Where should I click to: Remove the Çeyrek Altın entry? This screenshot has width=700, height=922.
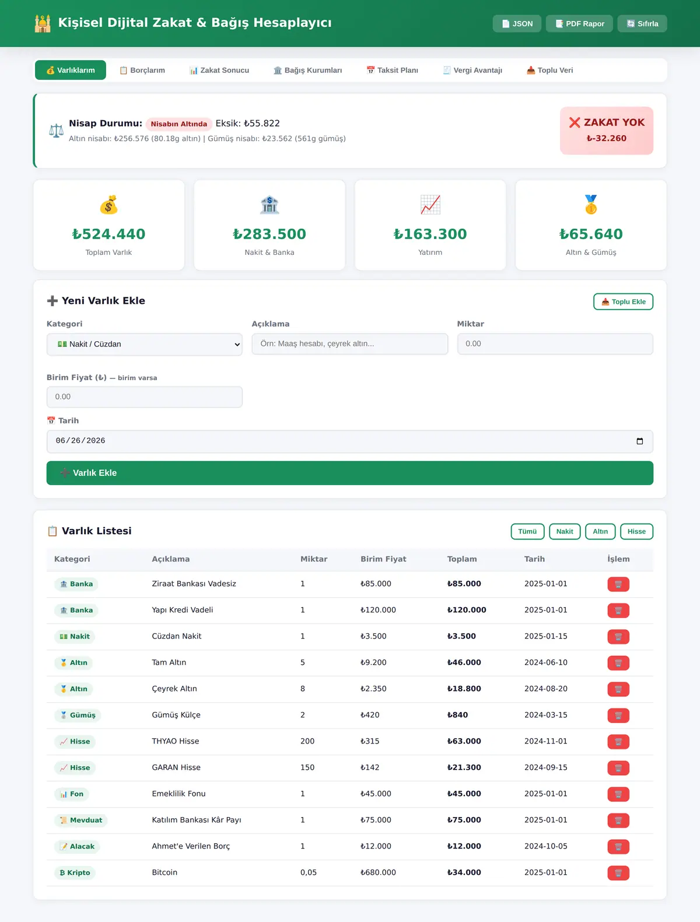coord(618,689)
